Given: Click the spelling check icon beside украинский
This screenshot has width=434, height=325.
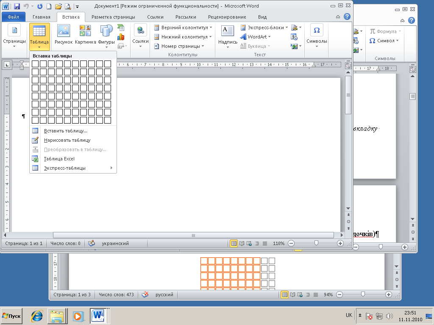Looking at the screenshot, I should [92, 243].
